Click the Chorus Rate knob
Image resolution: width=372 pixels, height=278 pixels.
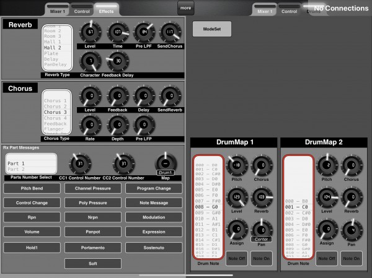pyautogui.click(x=90, y=124)
